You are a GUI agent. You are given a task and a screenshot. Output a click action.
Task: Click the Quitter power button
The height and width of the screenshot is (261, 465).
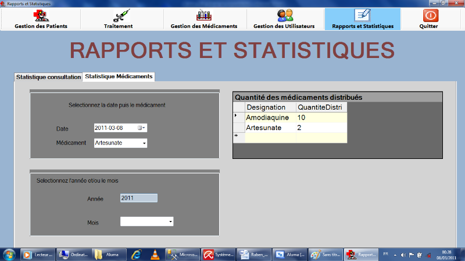tap(428, 19)
